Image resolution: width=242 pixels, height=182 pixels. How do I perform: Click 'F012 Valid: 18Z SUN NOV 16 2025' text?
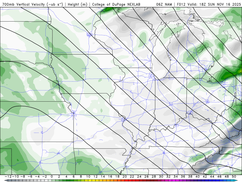click(209, 5)
